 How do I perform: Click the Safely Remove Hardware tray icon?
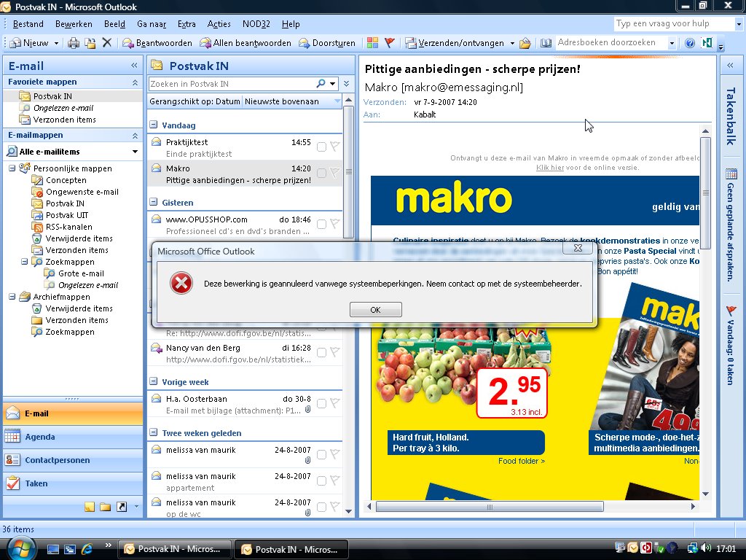[x=659, y=548]
